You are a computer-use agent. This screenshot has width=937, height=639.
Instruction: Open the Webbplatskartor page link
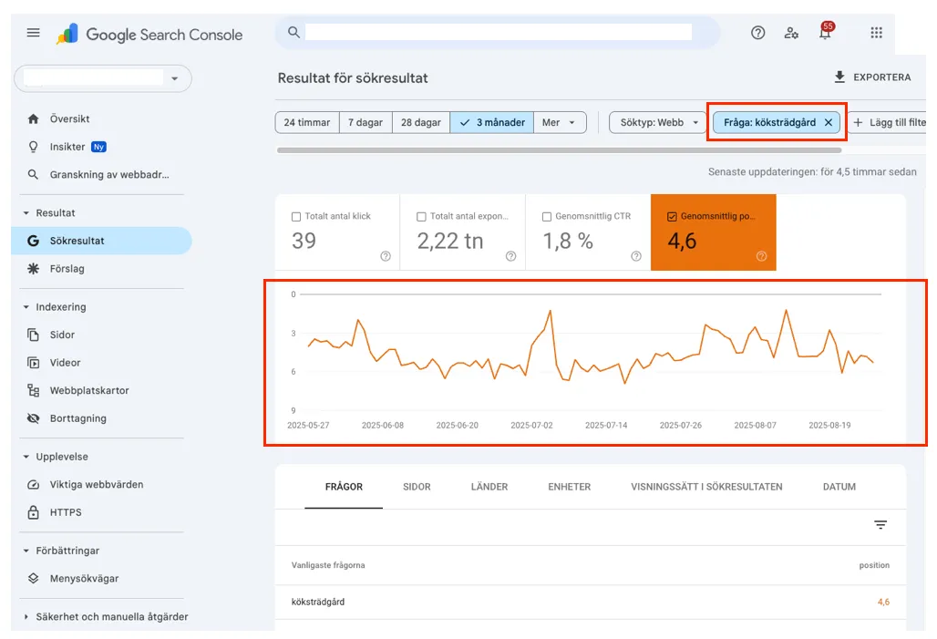[89, 390]
